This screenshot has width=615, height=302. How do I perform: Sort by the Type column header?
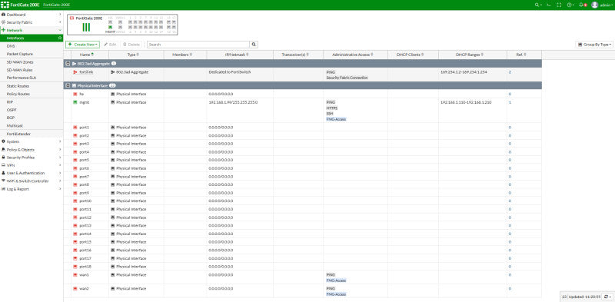[136, 55]
